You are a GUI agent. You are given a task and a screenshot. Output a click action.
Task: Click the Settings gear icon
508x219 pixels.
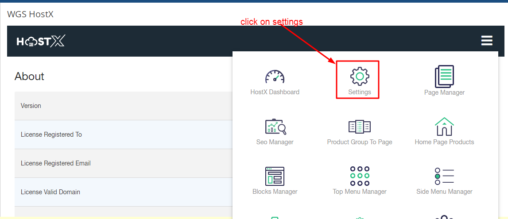point(360,76)
